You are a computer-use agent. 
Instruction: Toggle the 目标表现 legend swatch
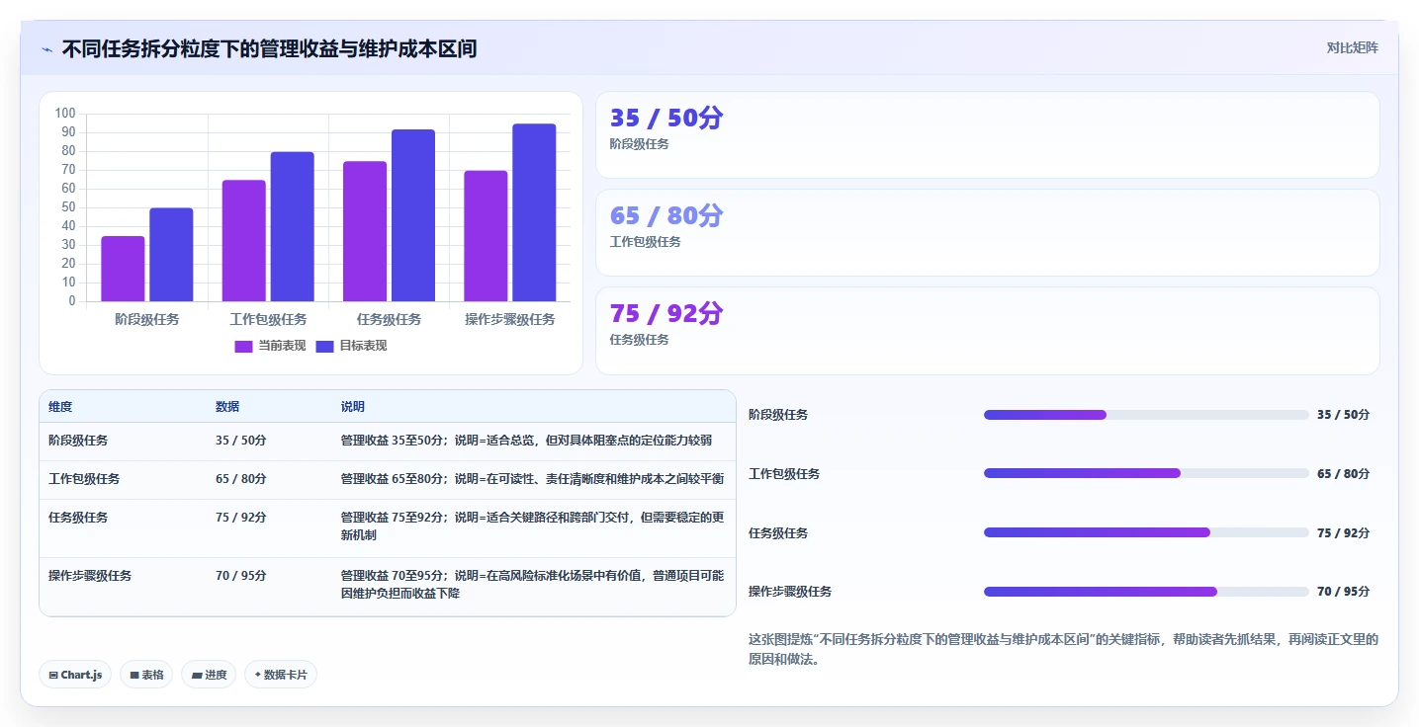324,346
